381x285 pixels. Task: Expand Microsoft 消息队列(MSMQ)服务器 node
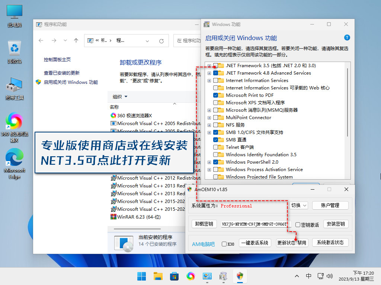pos(209,110)
